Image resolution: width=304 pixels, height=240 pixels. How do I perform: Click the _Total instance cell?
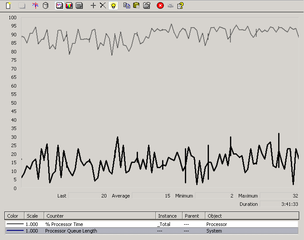(164, 224)
